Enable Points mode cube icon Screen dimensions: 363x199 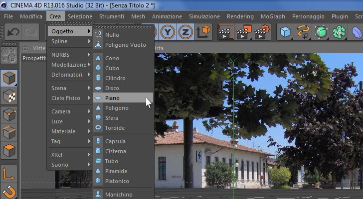tap(9, 114)
